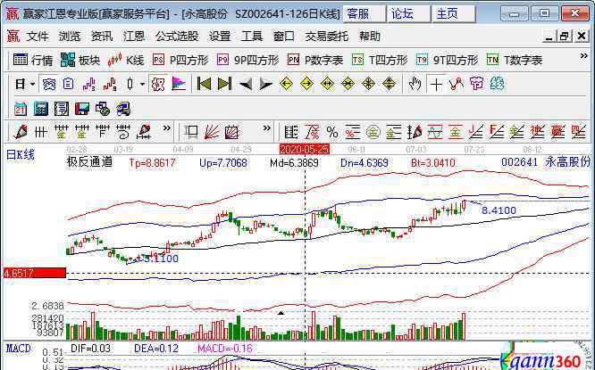Open the notes document icon
595x370 pixels.
coord(62,109)
